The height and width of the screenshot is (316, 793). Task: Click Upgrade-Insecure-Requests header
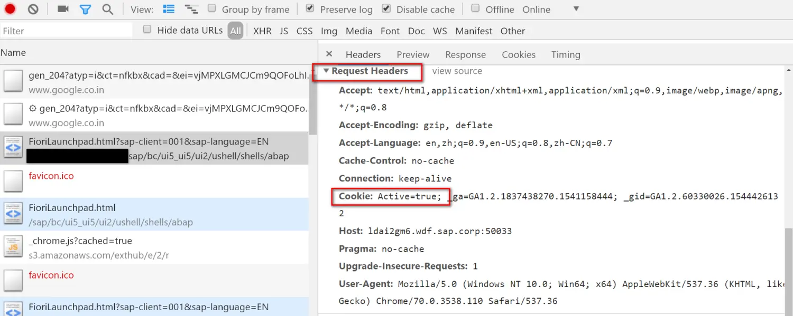pyautogui.click(x=408, y=266)
